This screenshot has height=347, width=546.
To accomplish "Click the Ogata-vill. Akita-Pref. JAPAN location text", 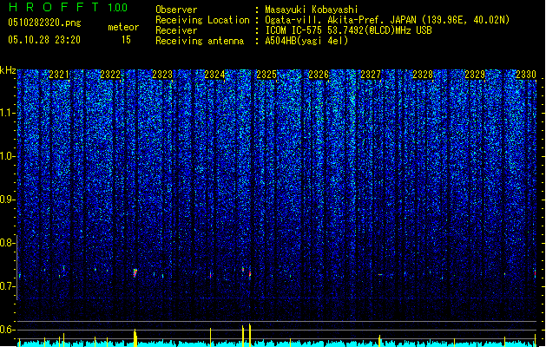I will point(387,20).
